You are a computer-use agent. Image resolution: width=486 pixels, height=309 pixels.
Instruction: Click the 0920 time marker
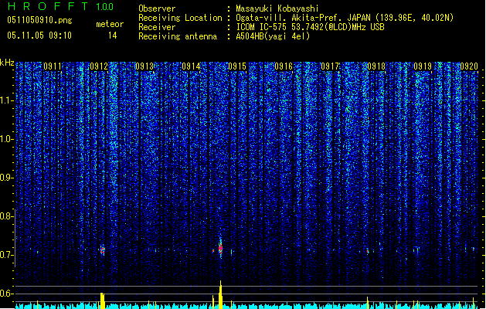pyautogui.click(x=469, y=66)
